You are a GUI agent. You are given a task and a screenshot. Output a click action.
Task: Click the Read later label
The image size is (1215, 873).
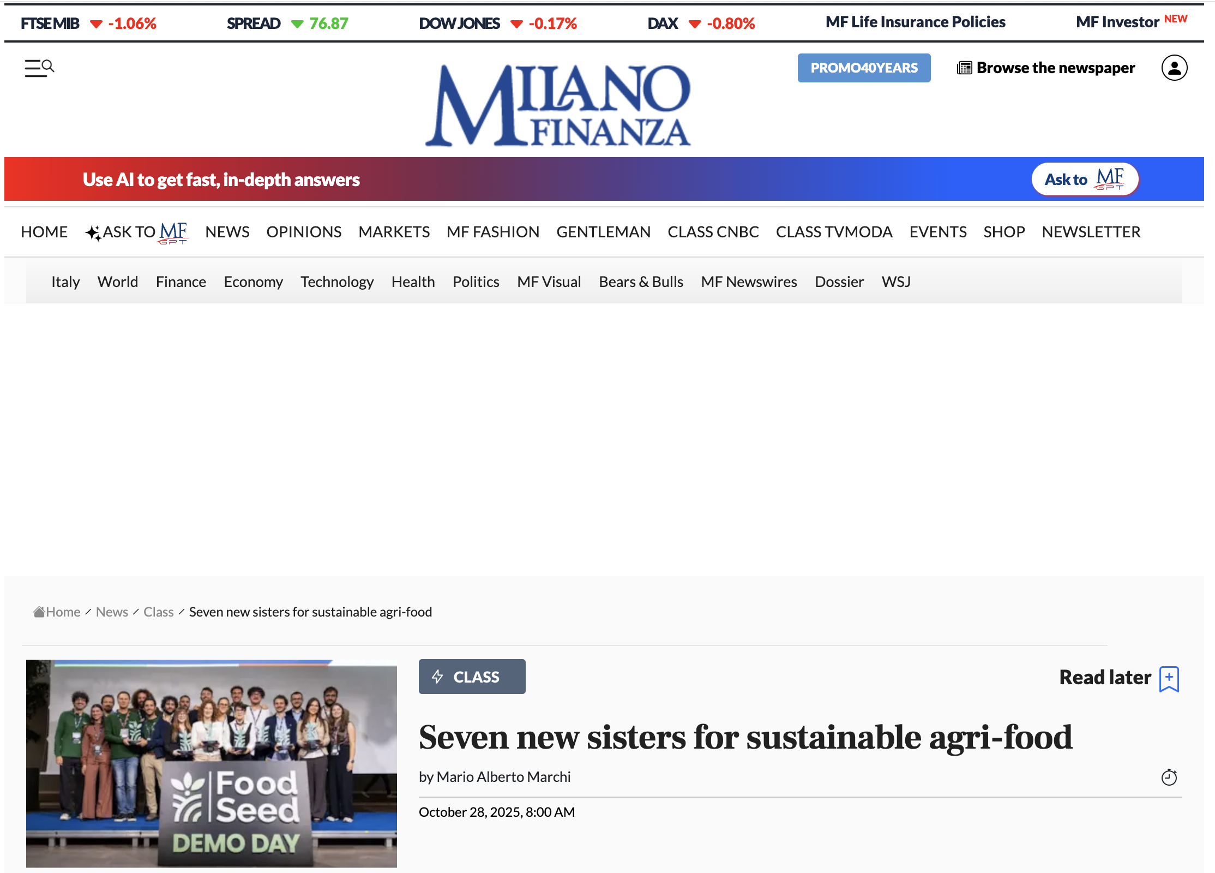[1105, 677]
